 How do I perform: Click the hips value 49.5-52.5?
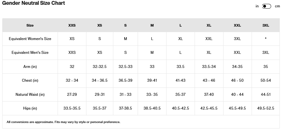click(x=266, y=108)
